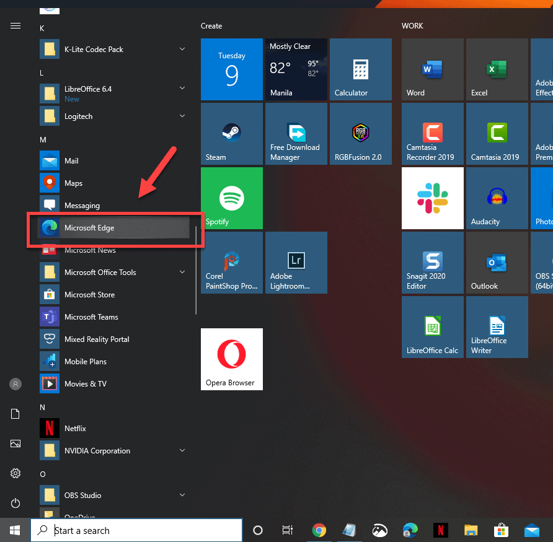Open Mobile Plans from the app list
553x542 pixels.
pos(115,362)
